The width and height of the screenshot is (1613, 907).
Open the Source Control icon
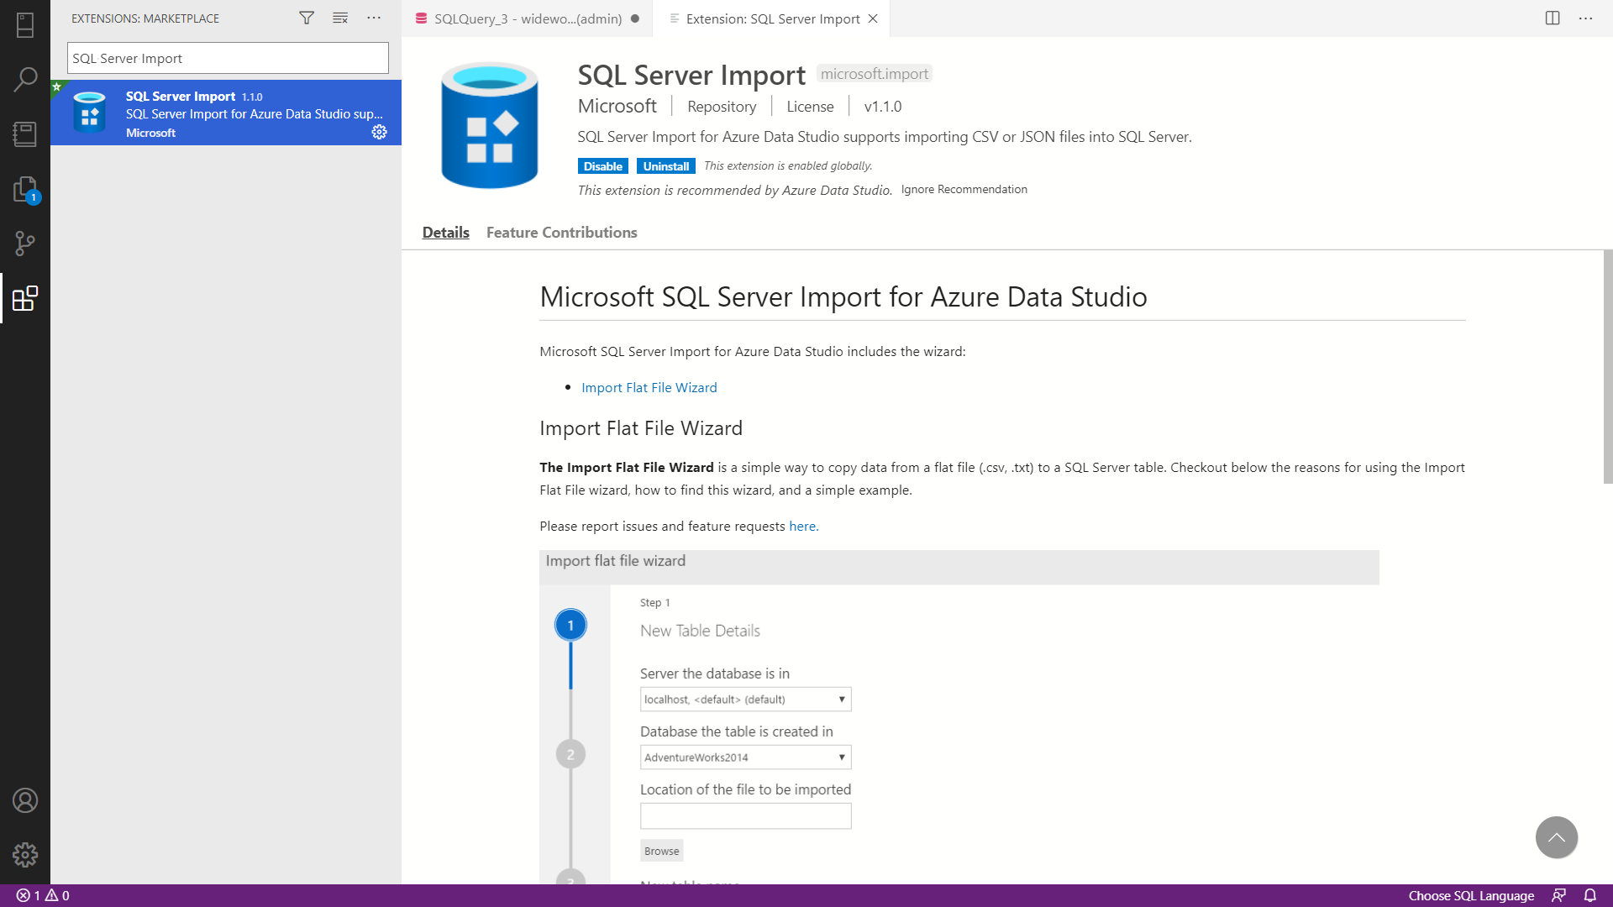point(25,244)
